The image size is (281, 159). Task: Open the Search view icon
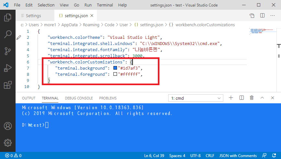(8, 34)
